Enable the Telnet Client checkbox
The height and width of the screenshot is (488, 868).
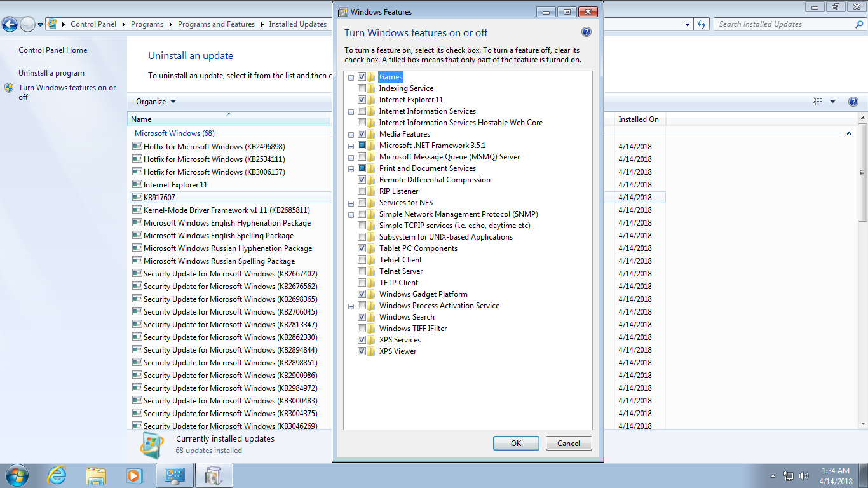362,260
